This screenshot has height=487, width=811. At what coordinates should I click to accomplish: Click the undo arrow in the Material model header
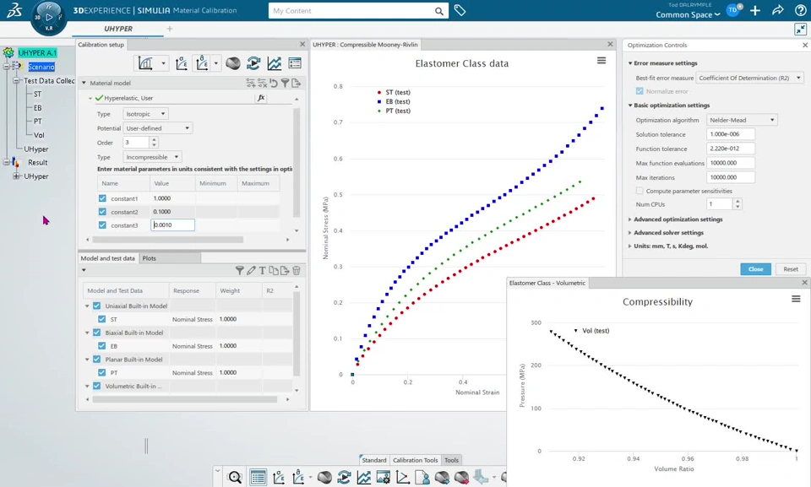(274, 83)
